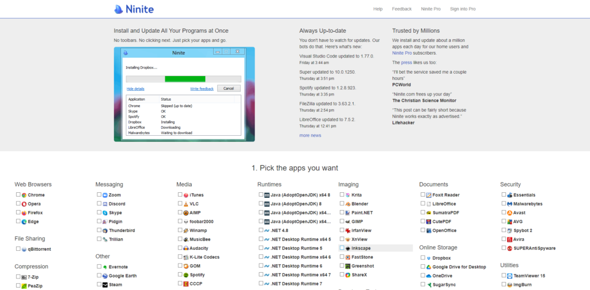Viewport: 590px width, 290px height.
Task: Select the LibreOffice checkbox under Documents
Action: (423, 204)
